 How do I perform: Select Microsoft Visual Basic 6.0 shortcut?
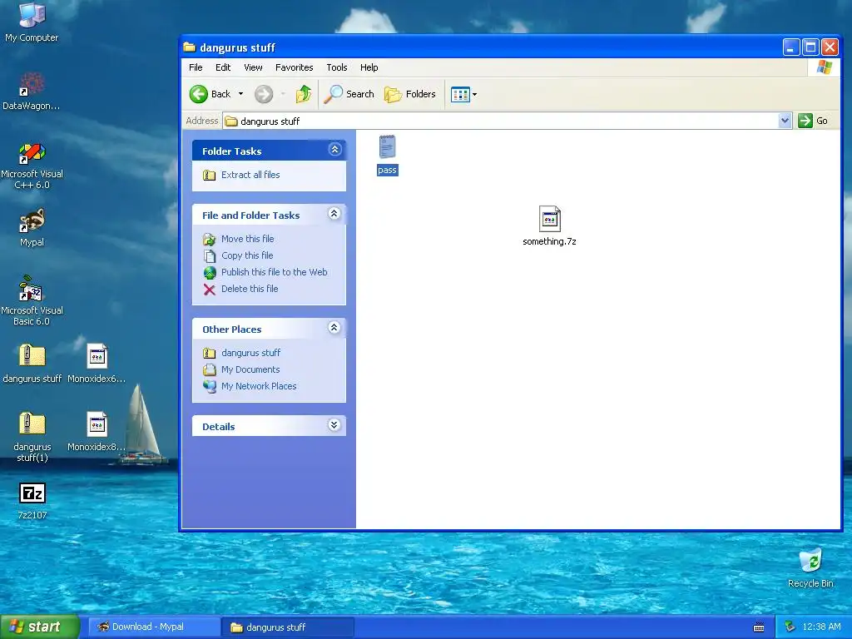tap(31, 288)
